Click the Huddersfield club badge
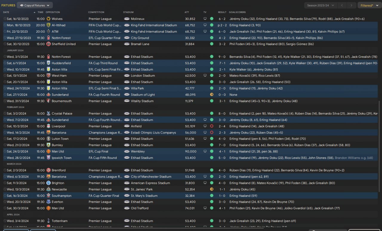 48,63
